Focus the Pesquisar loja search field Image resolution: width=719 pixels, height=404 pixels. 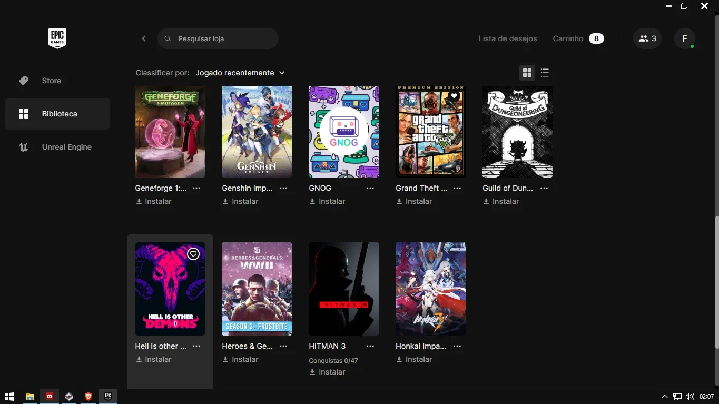point(218,38)
